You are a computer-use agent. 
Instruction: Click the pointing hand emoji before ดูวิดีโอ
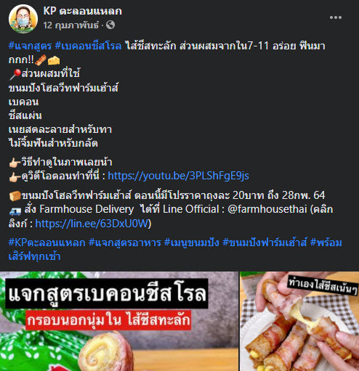tap(15, 177)
